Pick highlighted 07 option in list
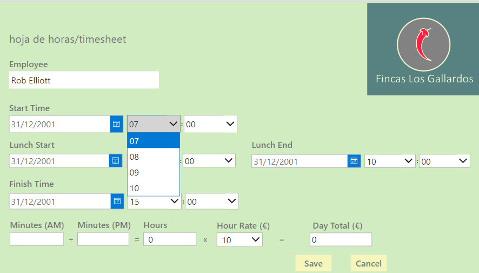Screen dimensions: 479x273 click(x=153, y=141)
